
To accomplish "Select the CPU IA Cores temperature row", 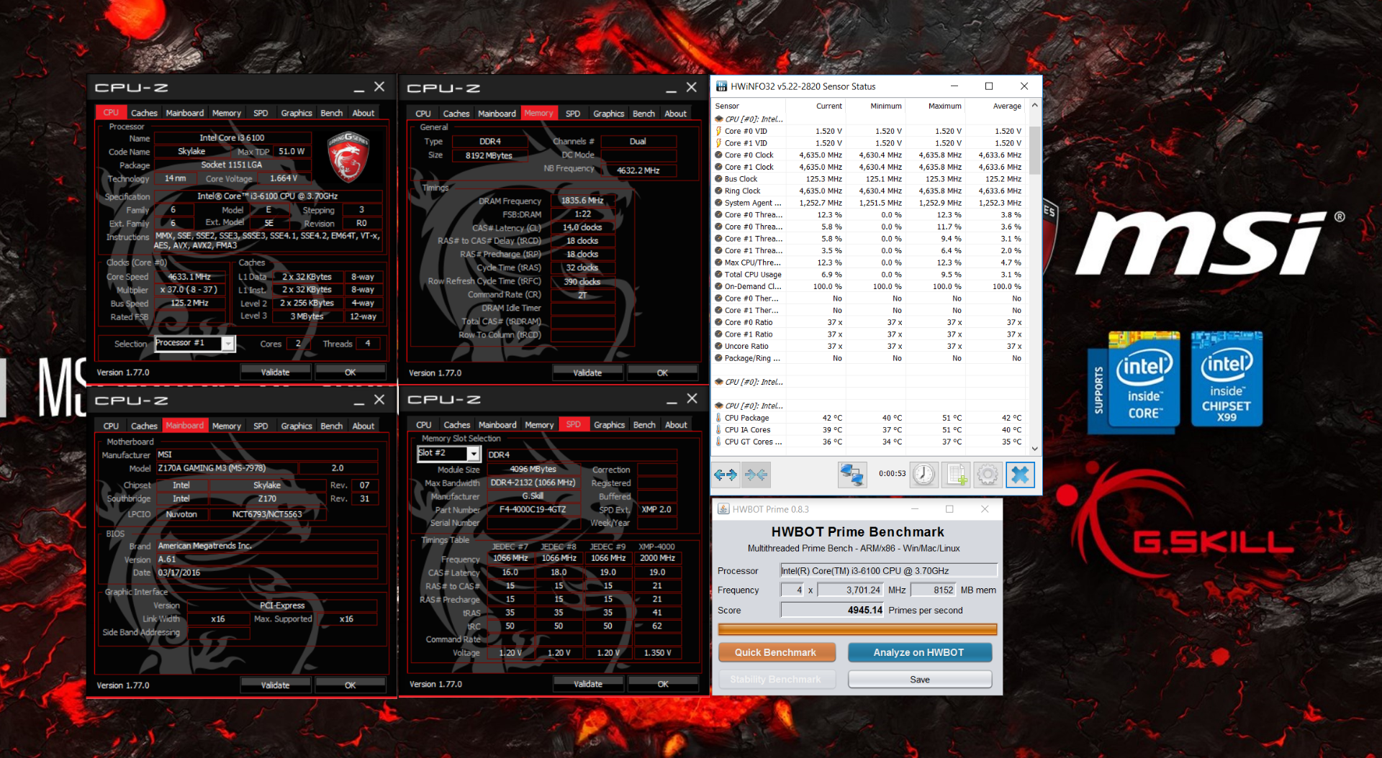I will [869, 429].
